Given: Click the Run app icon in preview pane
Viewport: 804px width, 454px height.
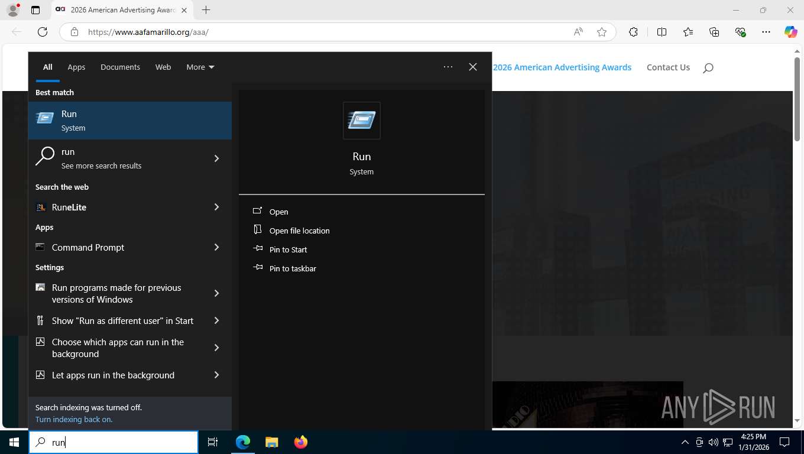Looking at the screenshot, I should click(362, 121).
